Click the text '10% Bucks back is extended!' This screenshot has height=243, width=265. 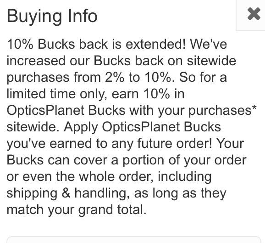[x=96, y=44]
